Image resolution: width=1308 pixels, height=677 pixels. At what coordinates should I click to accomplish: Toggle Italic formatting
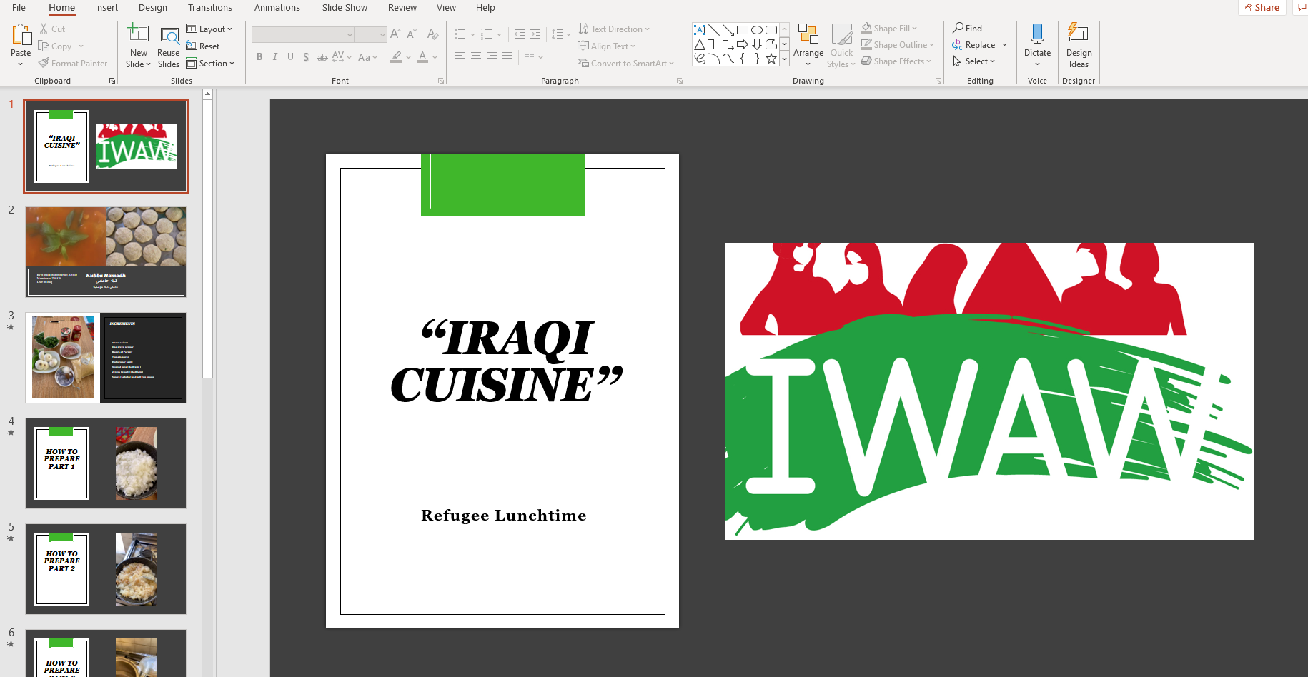(275, 57)
